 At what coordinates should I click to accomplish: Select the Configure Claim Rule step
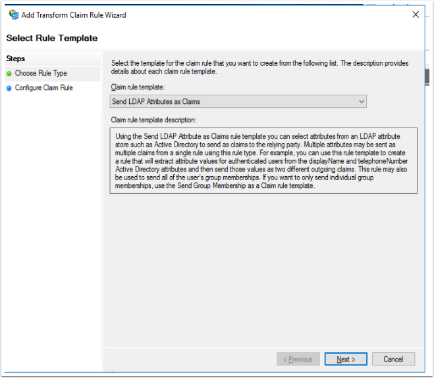[x=43, y=88]
